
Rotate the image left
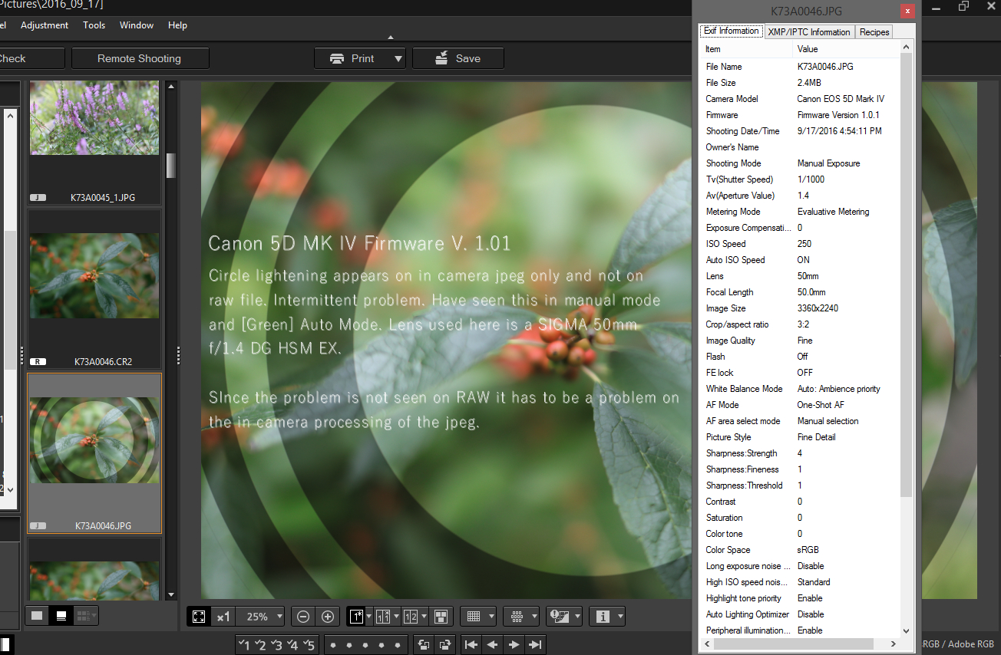pyautogui.click(x=423, y=644)
